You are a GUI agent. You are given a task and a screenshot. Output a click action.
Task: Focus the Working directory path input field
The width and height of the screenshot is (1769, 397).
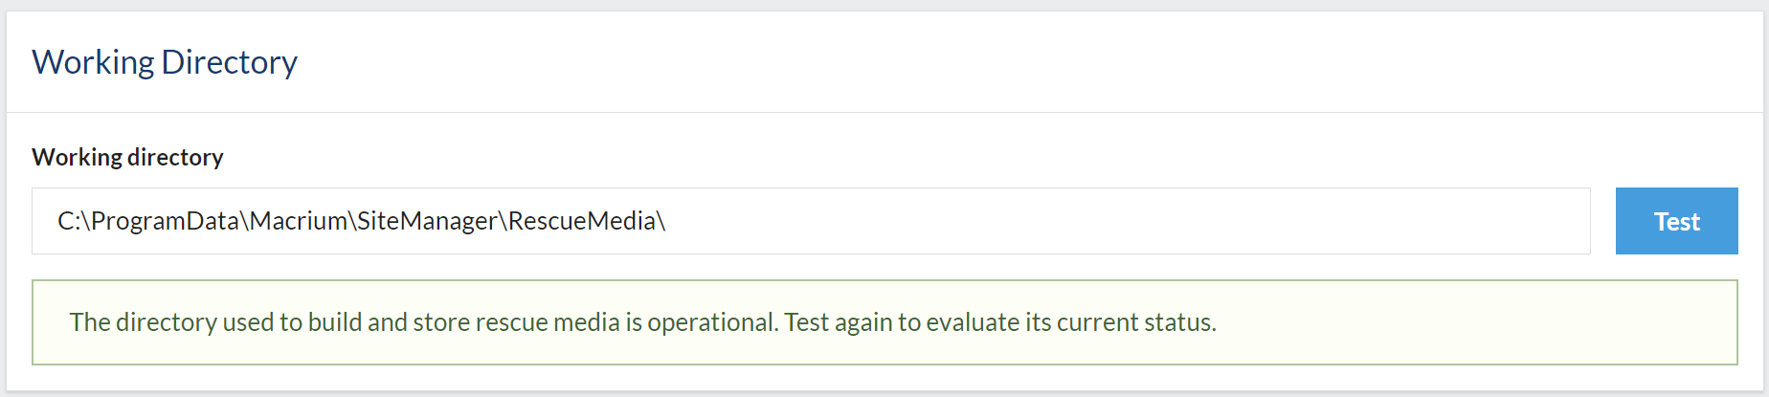click(x=811, y=221)
